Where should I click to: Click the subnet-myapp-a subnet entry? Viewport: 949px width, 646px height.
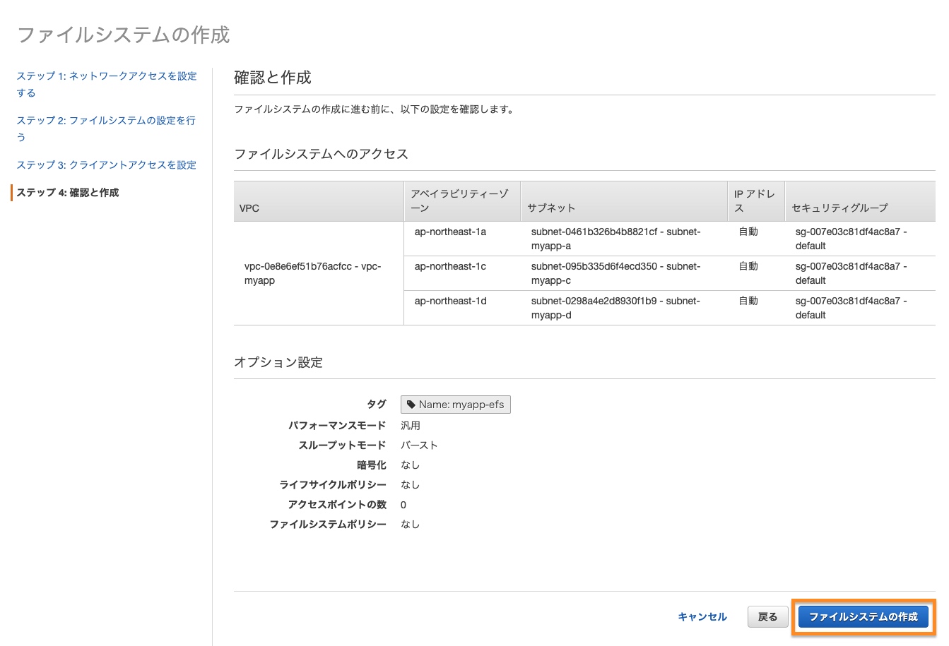[615, 239]
